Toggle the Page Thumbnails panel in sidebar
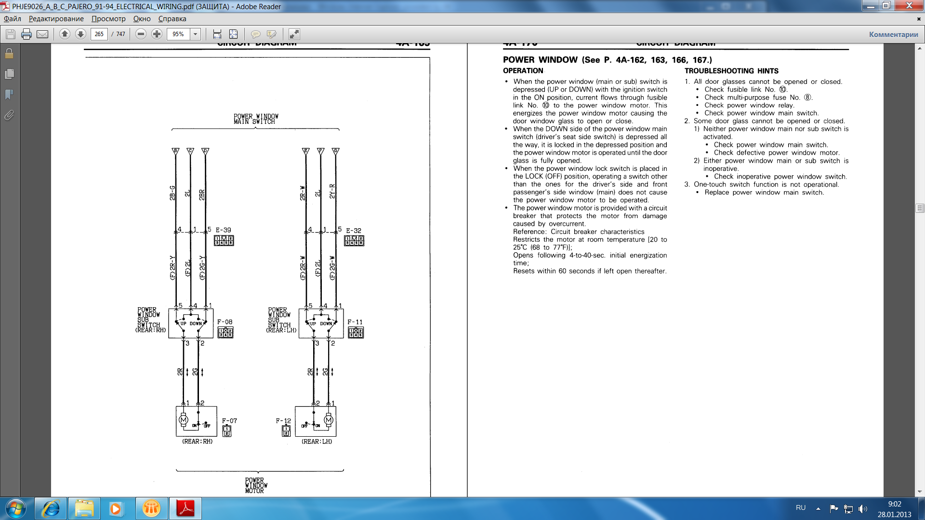The height and width of the screenshot is (520, 925). 9,74
